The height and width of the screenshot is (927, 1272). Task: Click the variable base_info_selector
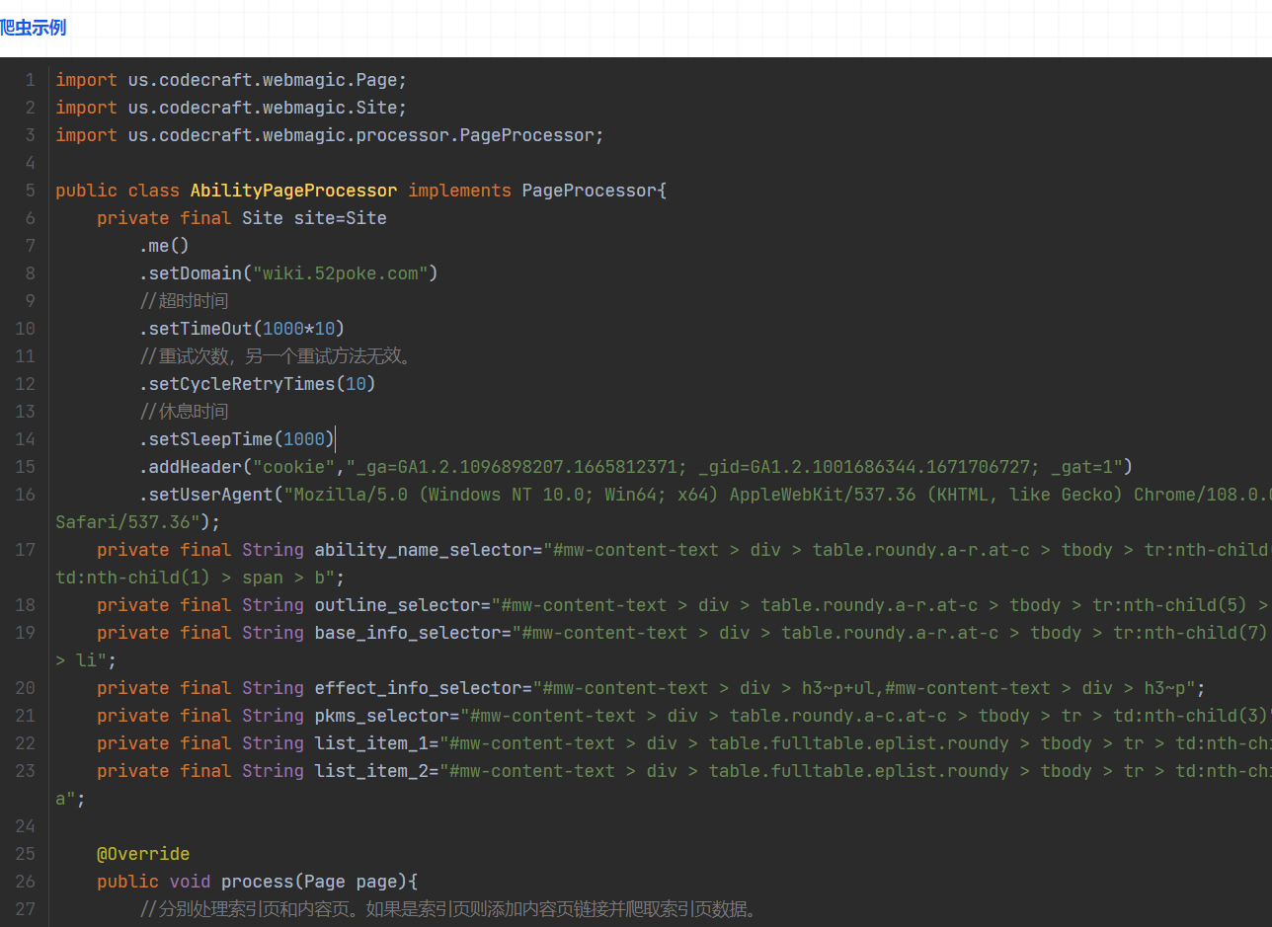pos(408,633)
